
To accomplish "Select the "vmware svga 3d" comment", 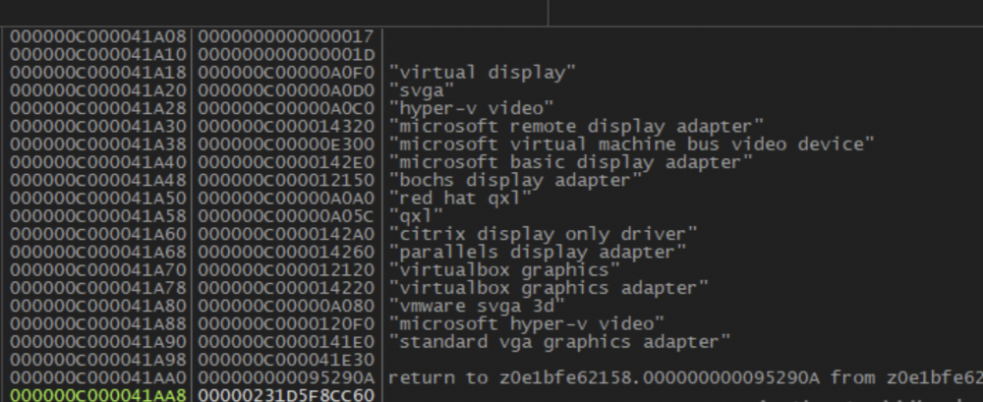I will 477,306.
